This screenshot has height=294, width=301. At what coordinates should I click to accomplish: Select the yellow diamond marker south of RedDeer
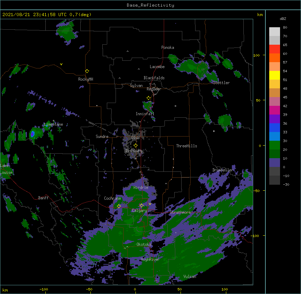click(149, 98)
